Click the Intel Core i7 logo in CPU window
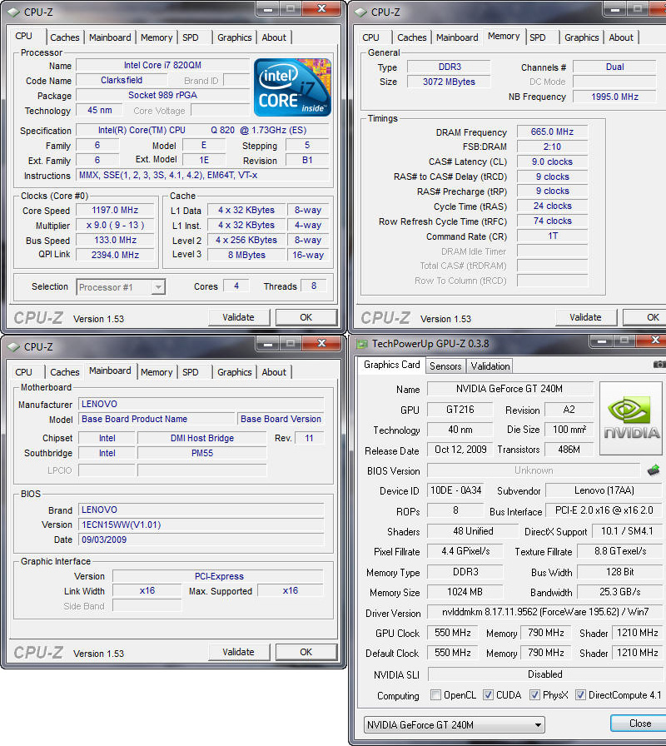666x746 pixels. [292, 87]
